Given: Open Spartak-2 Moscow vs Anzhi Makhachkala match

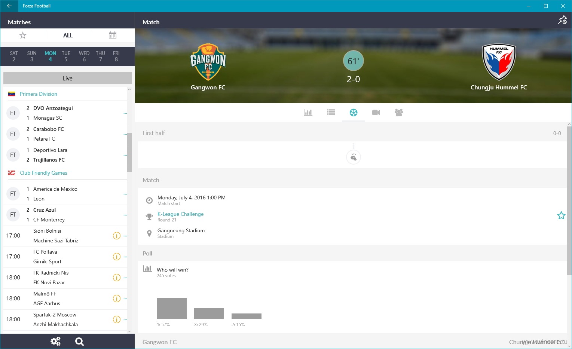Looking at the screenshot, I should [x=65, y=319].
